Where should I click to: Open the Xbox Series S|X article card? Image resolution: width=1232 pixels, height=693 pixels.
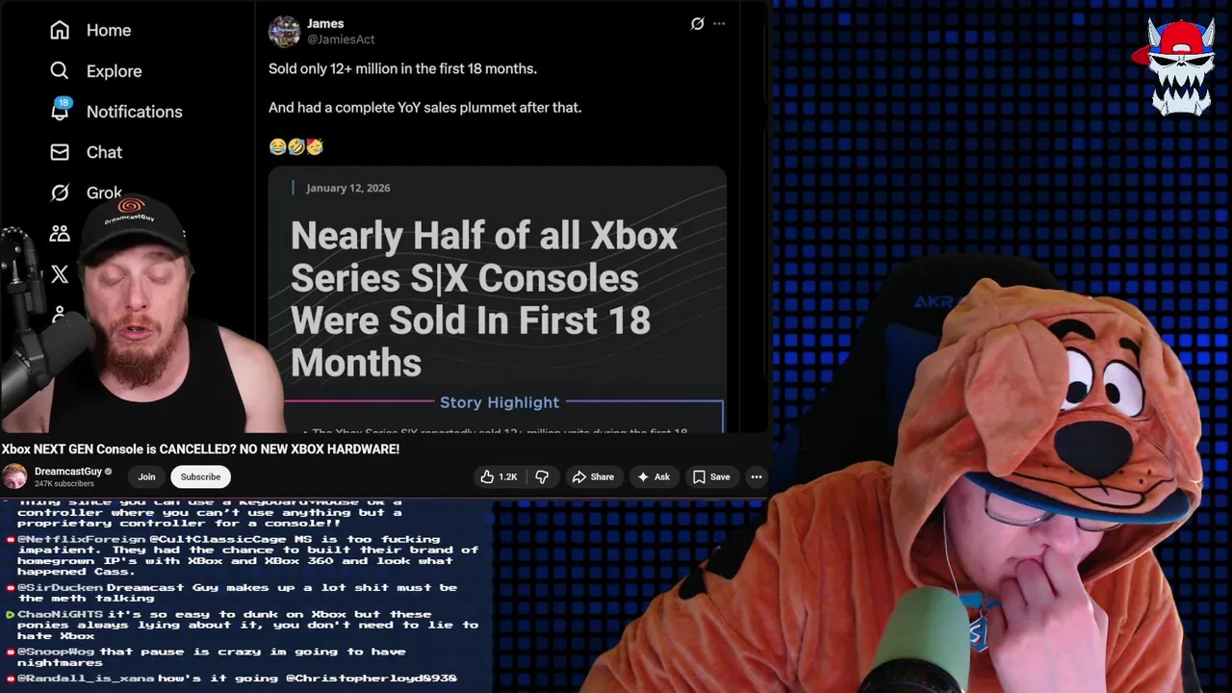pos(498,300)
